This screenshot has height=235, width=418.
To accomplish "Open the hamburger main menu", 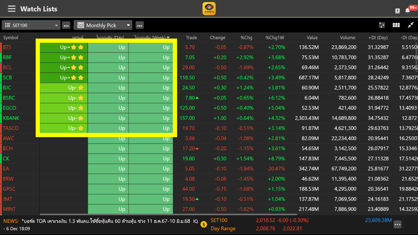I will click(x=12, y=9).
